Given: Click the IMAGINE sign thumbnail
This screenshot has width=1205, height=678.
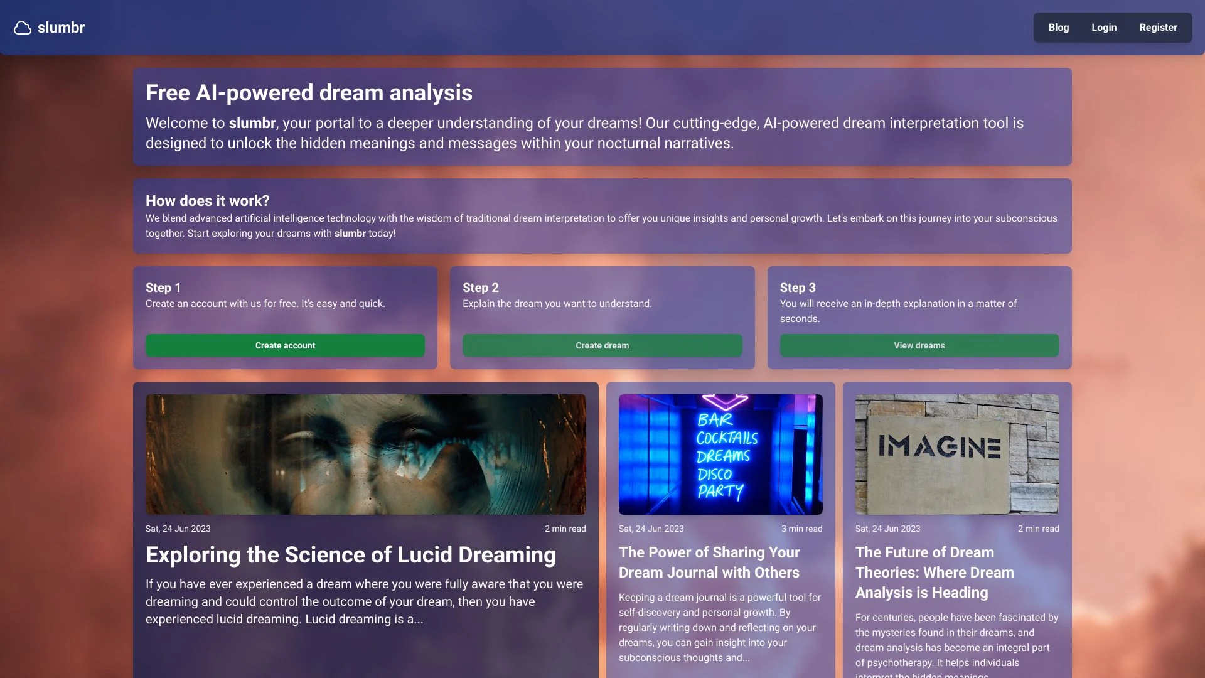Looking at the screenshot, I should pyautogui.click(x=956, y=454).
